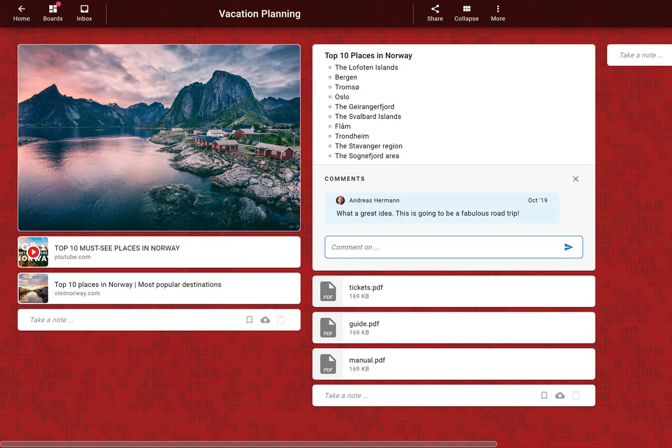This screenshot has height=448, width=672.
Task: Click the horizontal scrollbar at bottom
Action: (x=249, y=444)
